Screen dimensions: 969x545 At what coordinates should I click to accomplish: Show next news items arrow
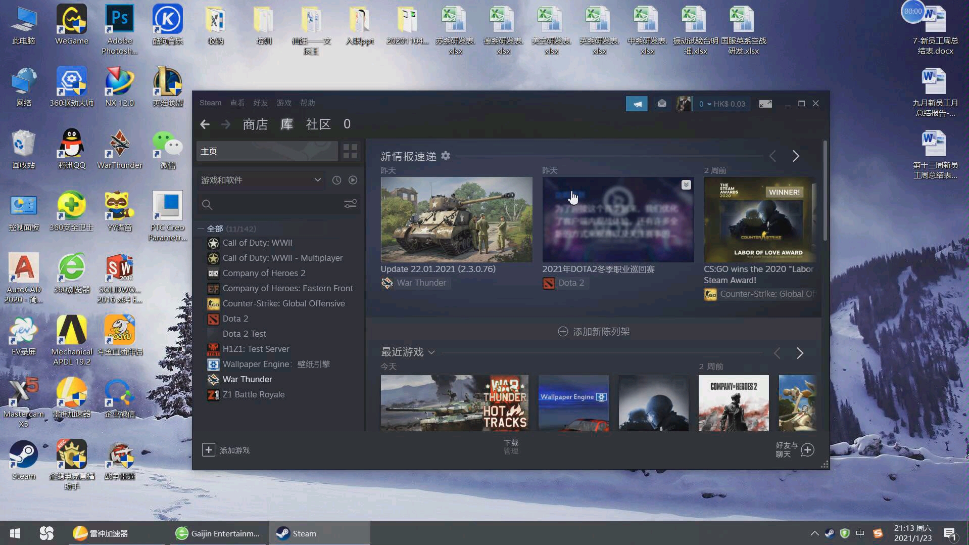pyautogui.click(x=796, y=156)
